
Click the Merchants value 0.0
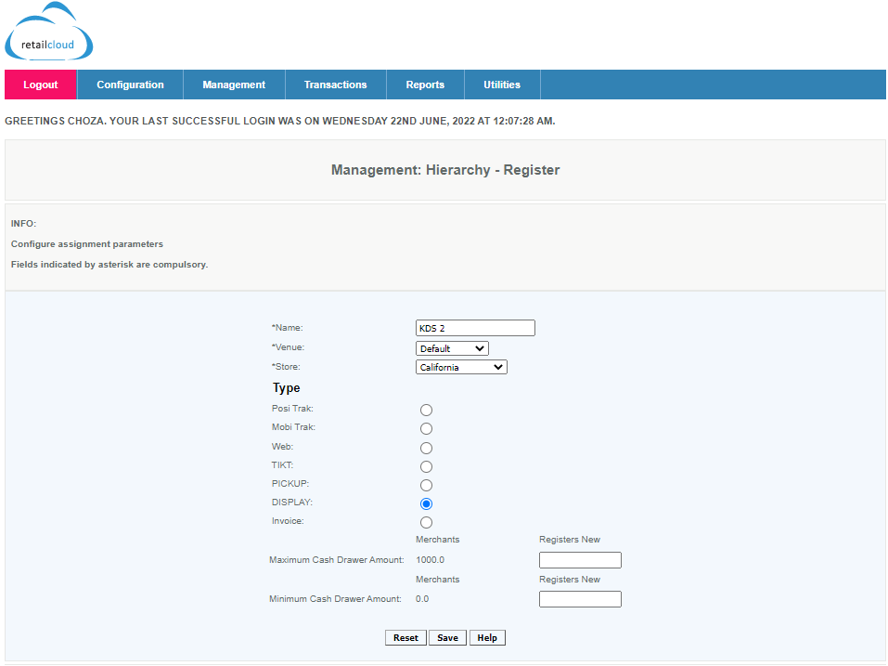(422, 599)
